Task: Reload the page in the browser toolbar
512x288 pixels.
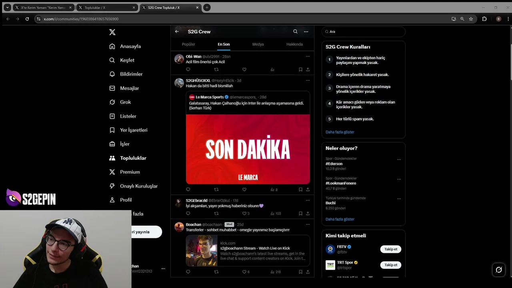Action: point(27,19)
